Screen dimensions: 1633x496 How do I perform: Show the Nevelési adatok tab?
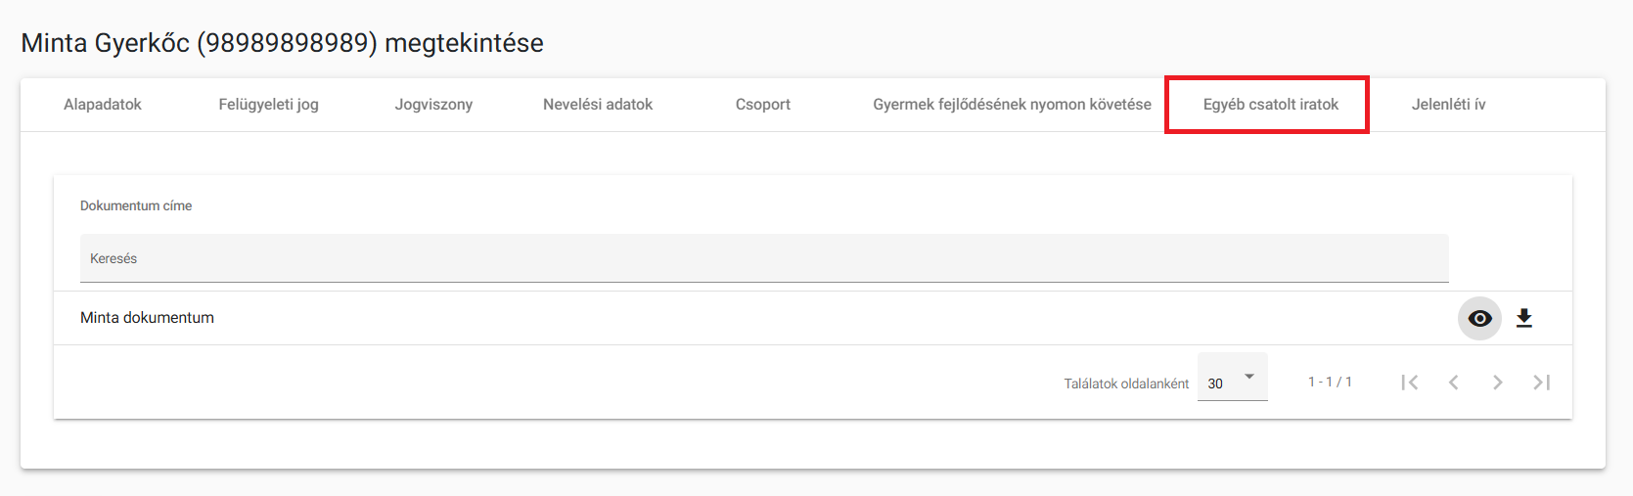point(598,105)
